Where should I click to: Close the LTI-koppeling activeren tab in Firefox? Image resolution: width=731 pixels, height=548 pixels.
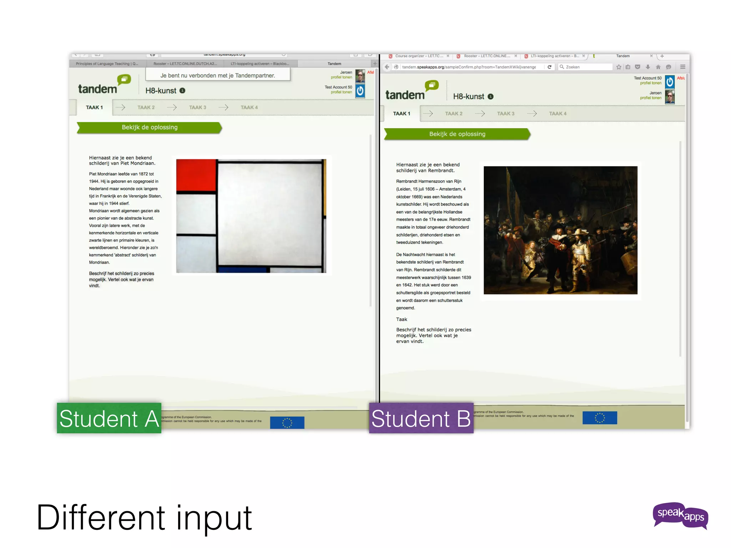tap(584, 56)
